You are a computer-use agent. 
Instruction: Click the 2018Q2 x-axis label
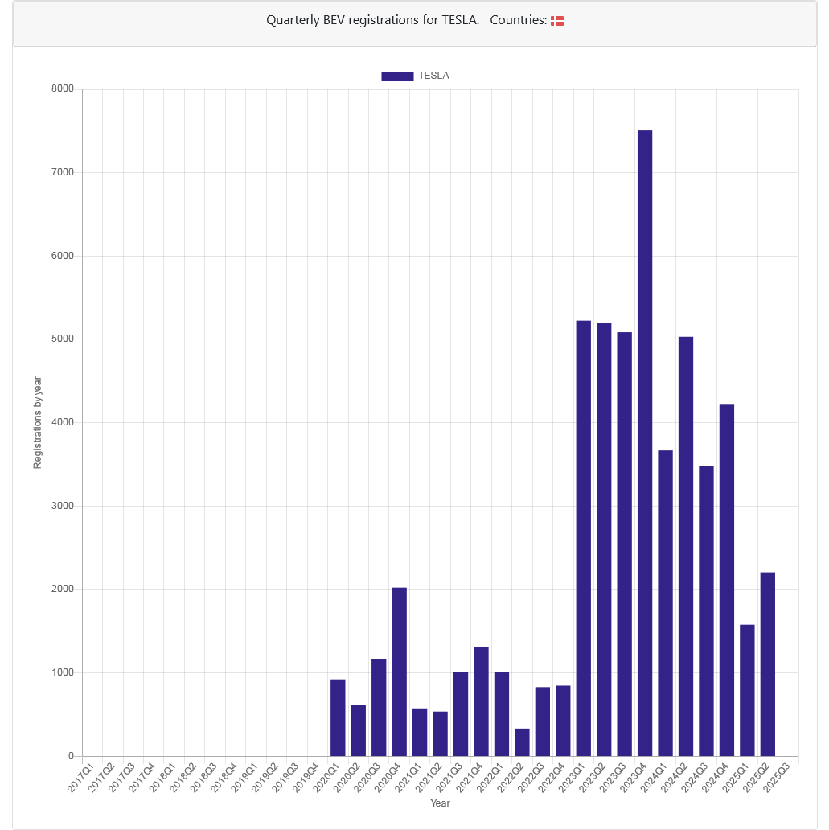tap(183, 777)
